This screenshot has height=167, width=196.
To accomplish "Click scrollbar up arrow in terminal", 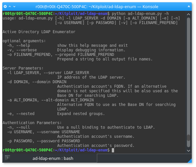I will (189, 14).
